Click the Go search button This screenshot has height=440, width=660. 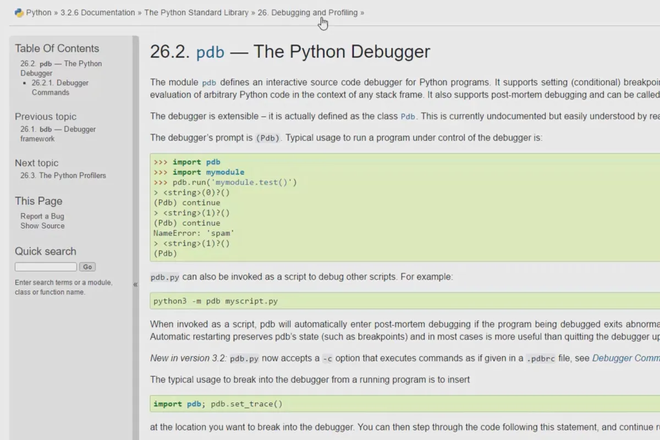point(87,267)
